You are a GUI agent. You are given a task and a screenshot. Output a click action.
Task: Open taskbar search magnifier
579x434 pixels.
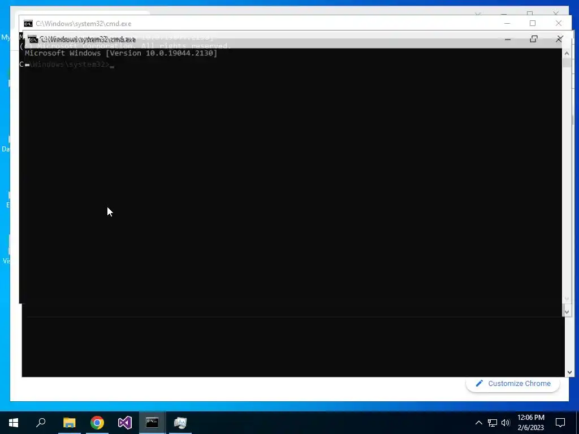coord(41,422)
